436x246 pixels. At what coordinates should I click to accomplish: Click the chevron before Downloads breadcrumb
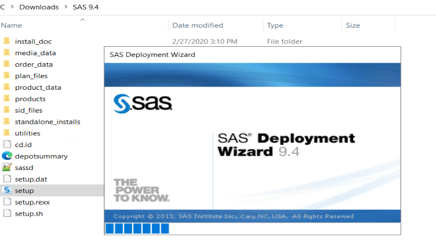pyautogui.click(x=12, y=7)
